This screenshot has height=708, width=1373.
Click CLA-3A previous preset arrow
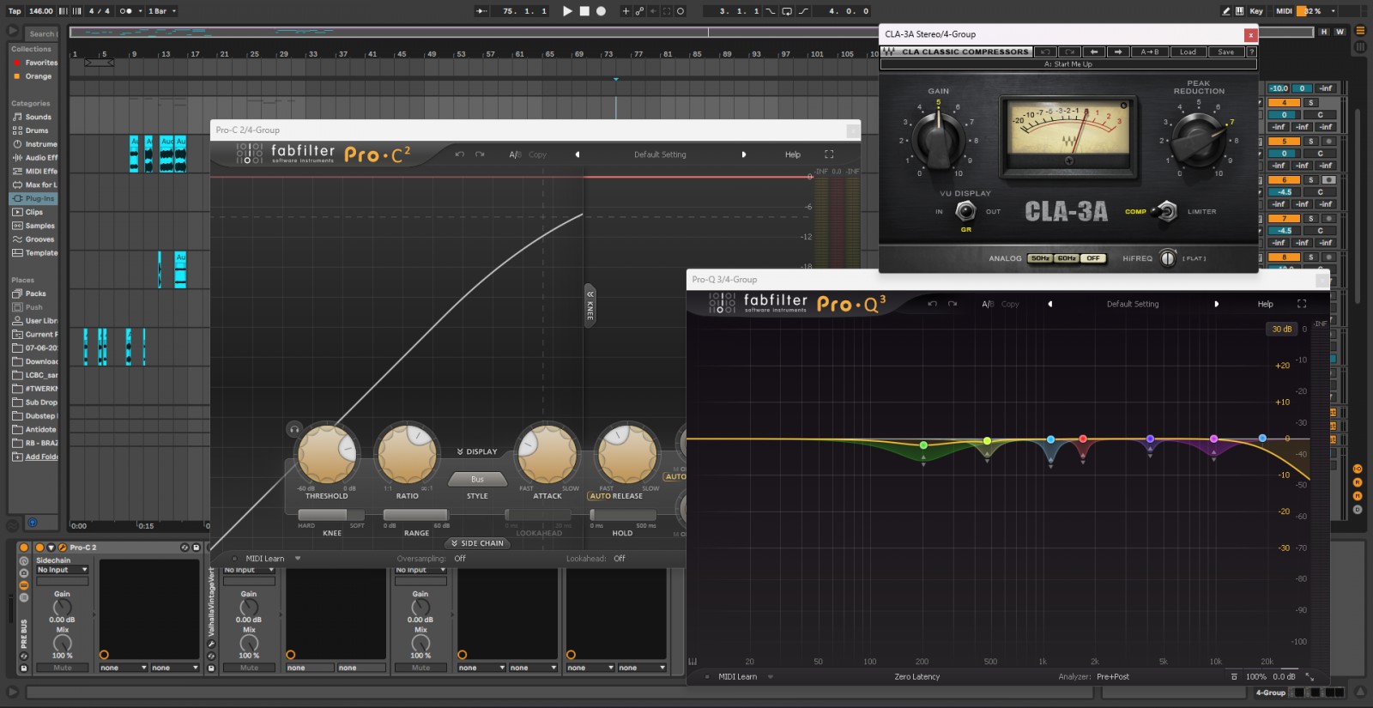1094,51
